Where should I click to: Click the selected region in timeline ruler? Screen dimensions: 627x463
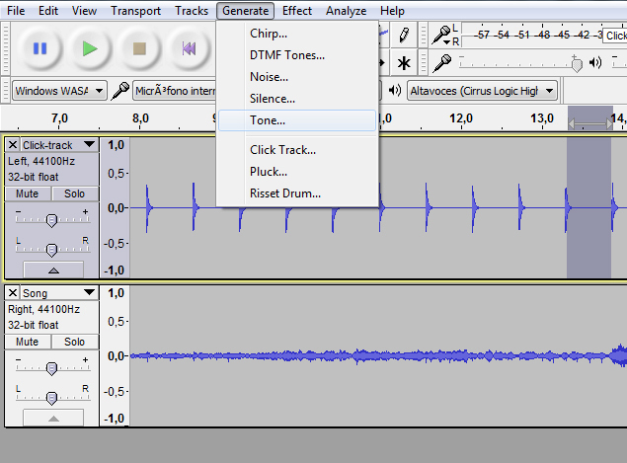click(590, 118)
